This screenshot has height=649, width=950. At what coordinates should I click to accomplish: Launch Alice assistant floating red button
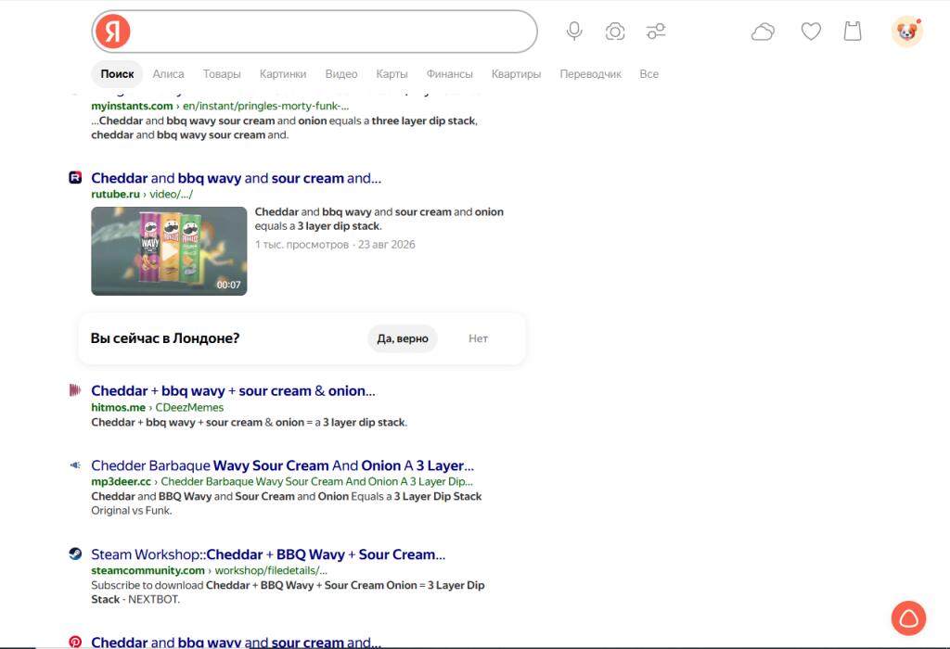click(908, 618)
